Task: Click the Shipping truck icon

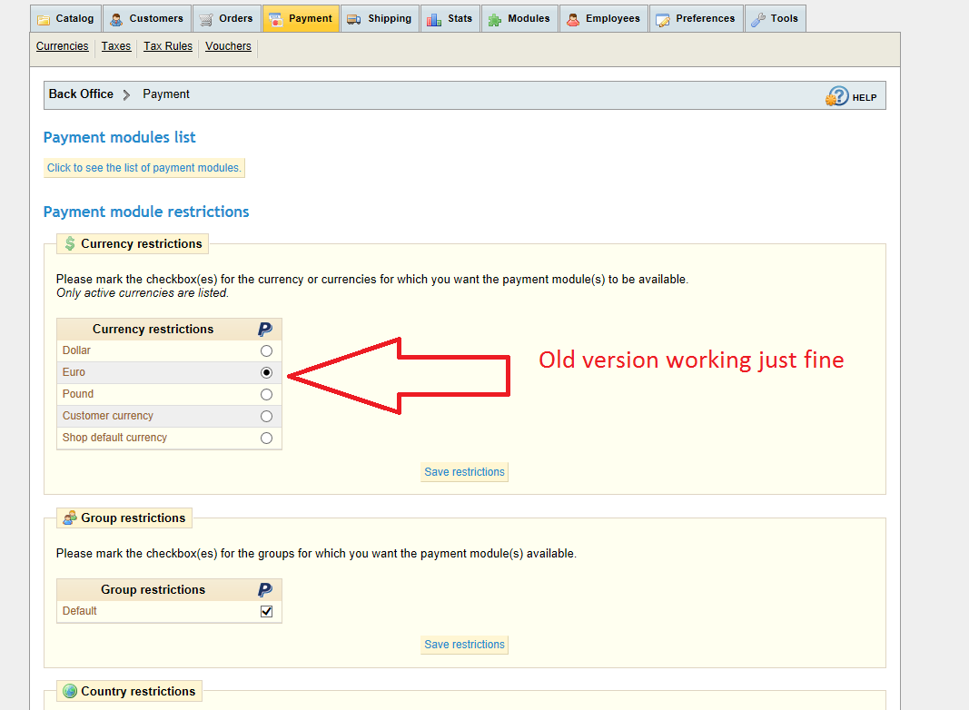Action: (353, 20)
